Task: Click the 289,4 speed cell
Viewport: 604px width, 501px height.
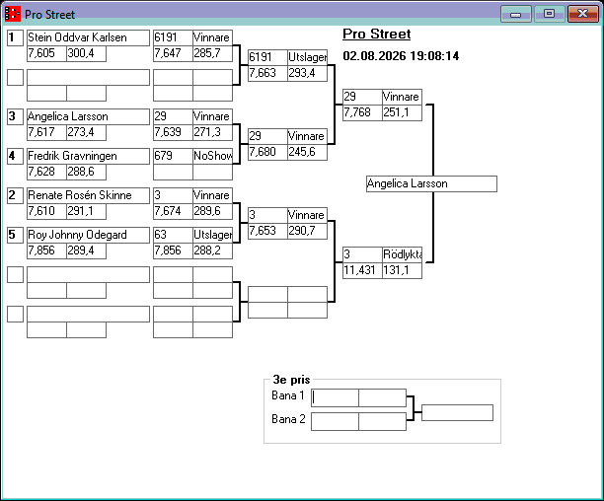Action: [86, 250]
